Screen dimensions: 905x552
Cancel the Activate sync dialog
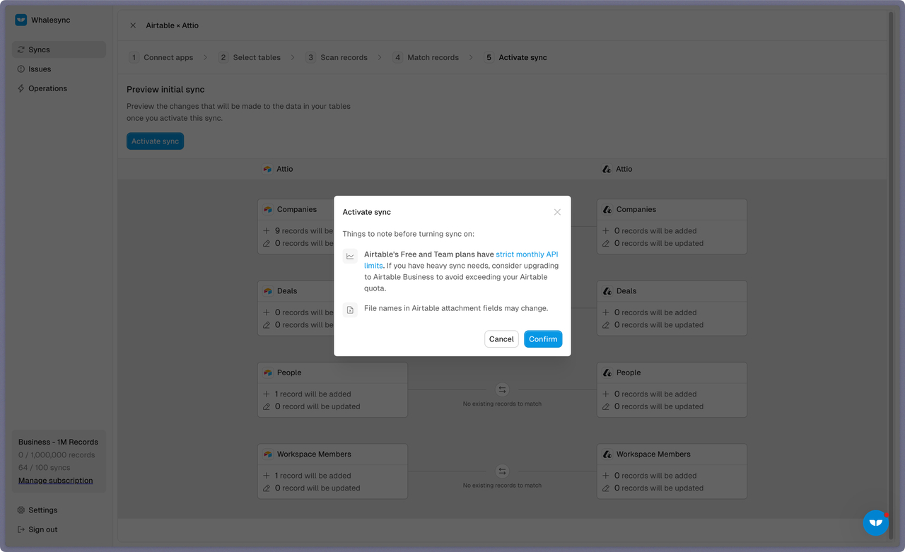click(501, 339)
